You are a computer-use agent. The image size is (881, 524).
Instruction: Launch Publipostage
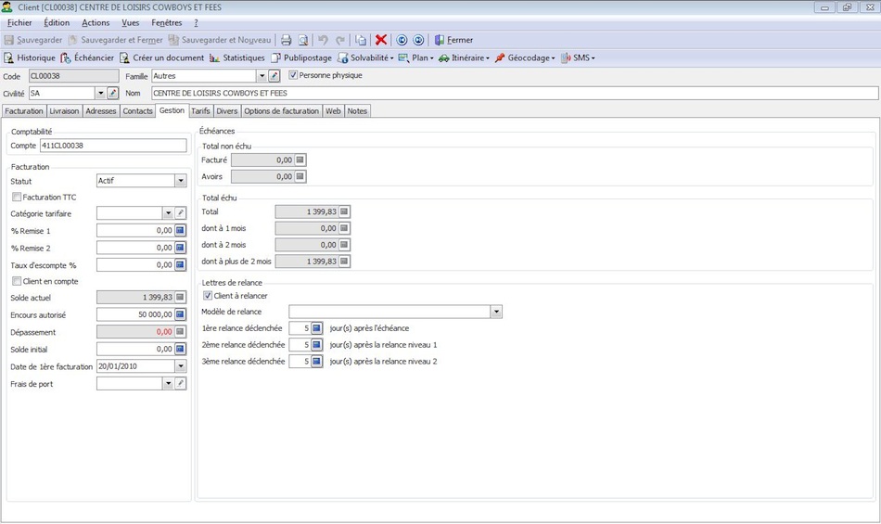click(301, 58)
